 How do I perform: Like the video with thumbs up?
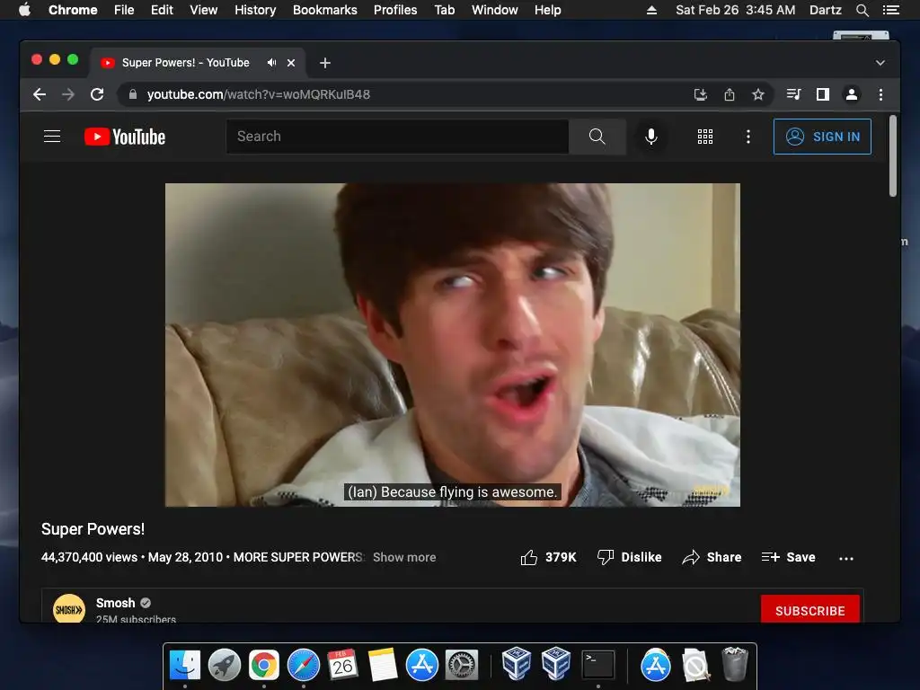[528, 557]
